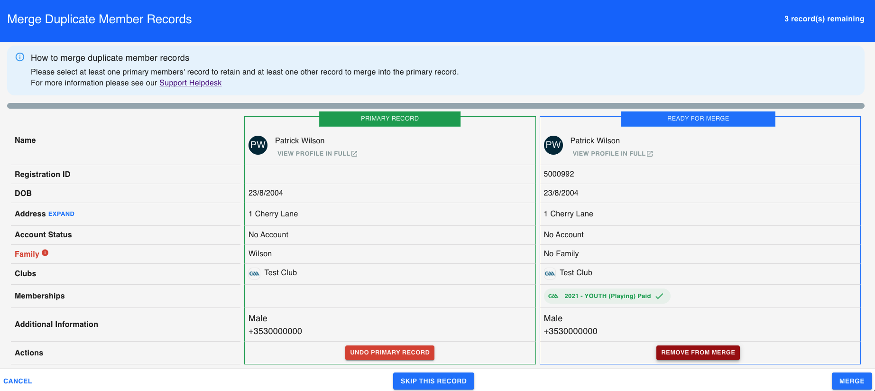875x391 pixels.
Task: Open the external link icon in the ready for merge profile
Action: pyautogui.click(x=650, y=154)
